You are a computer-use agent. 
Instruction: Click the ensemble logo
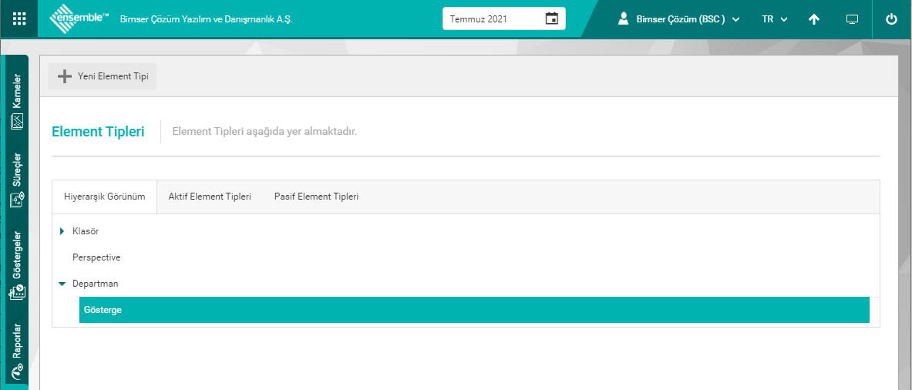pos(79,19)
